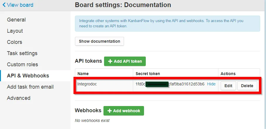Go back via View board link
Screen dimensions: 266x129
18,5
